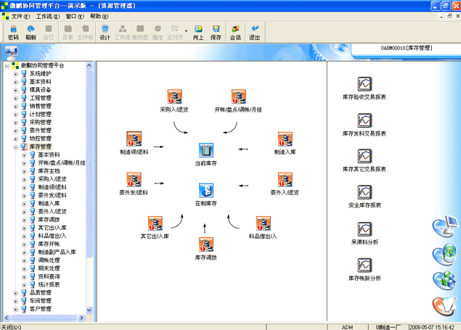The width and height of the screenshot is (461, 330).
Task: Click the 刷新 refresh toolbar icon
Action: (31, 32)
